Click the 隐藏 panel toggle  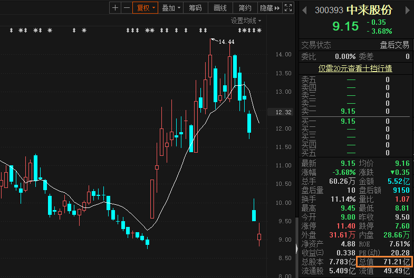(x=269, y=7)
